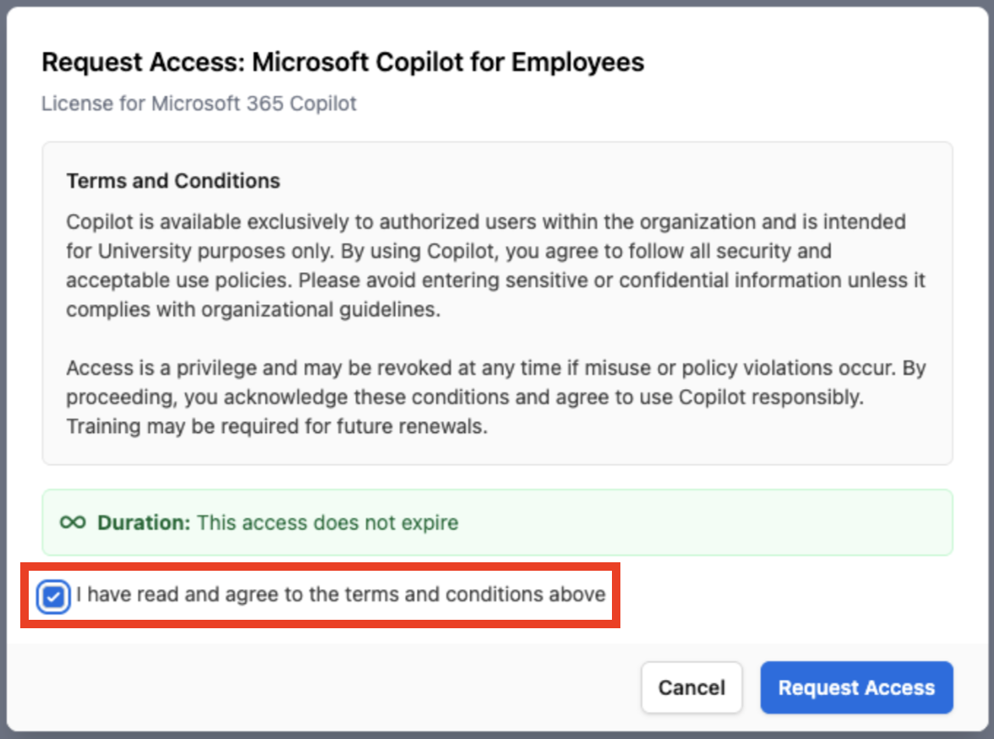Click the "Training may be required" sentence
The height and width of the screenshot is (739, 994).
277,426
